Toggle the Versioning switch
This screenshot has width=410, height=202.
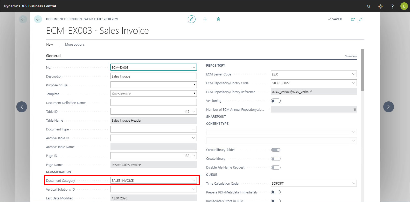pos(276,101)
